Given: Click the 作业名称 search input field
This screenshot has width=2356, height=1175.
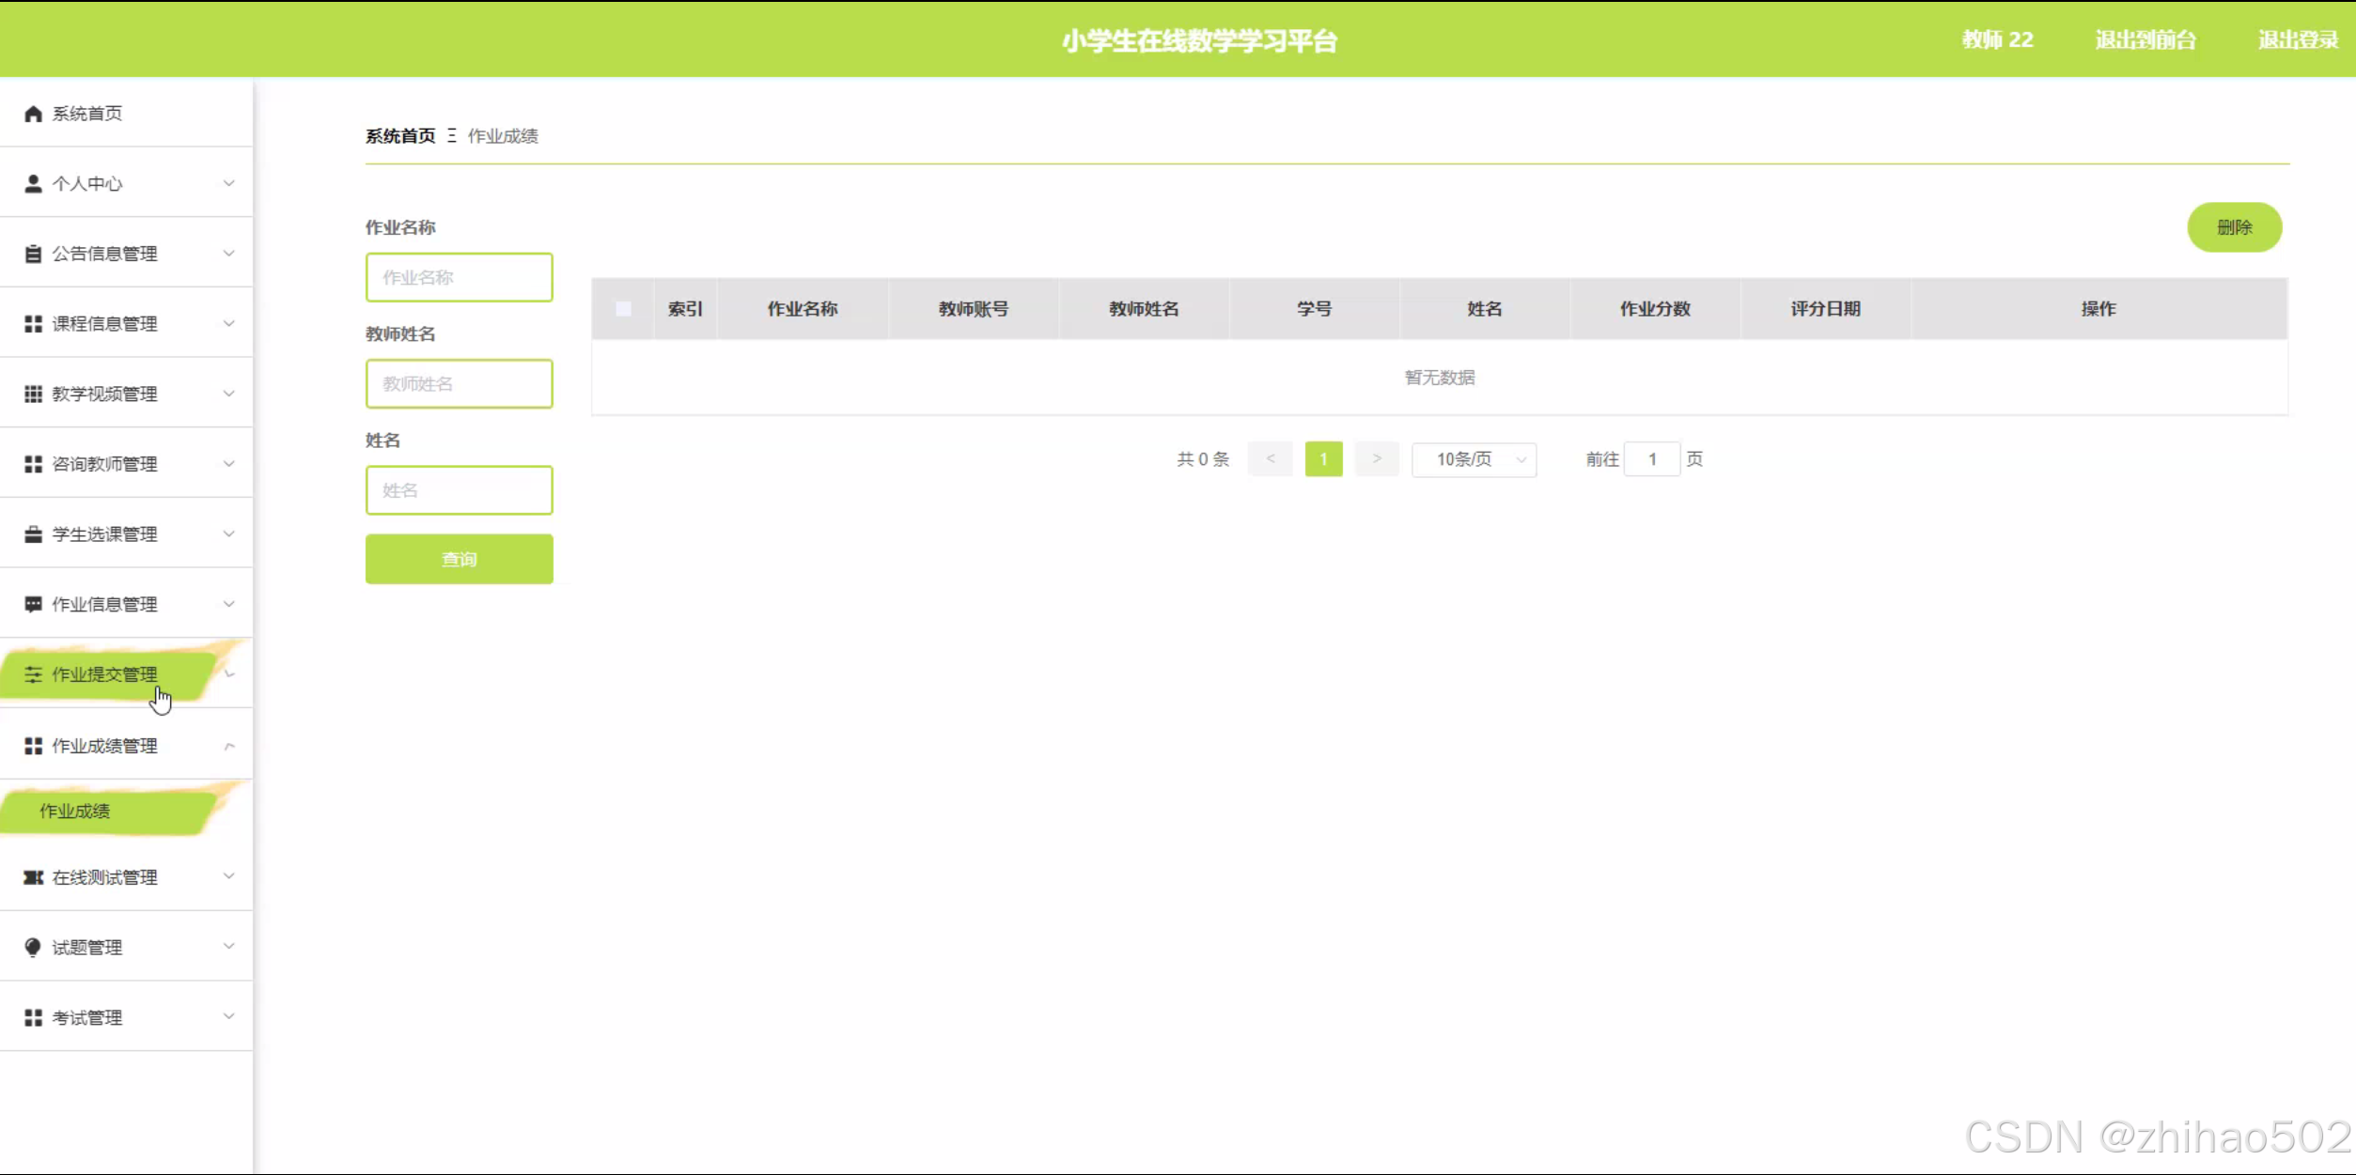Looking at the screenshot, I should coord(459,277).
